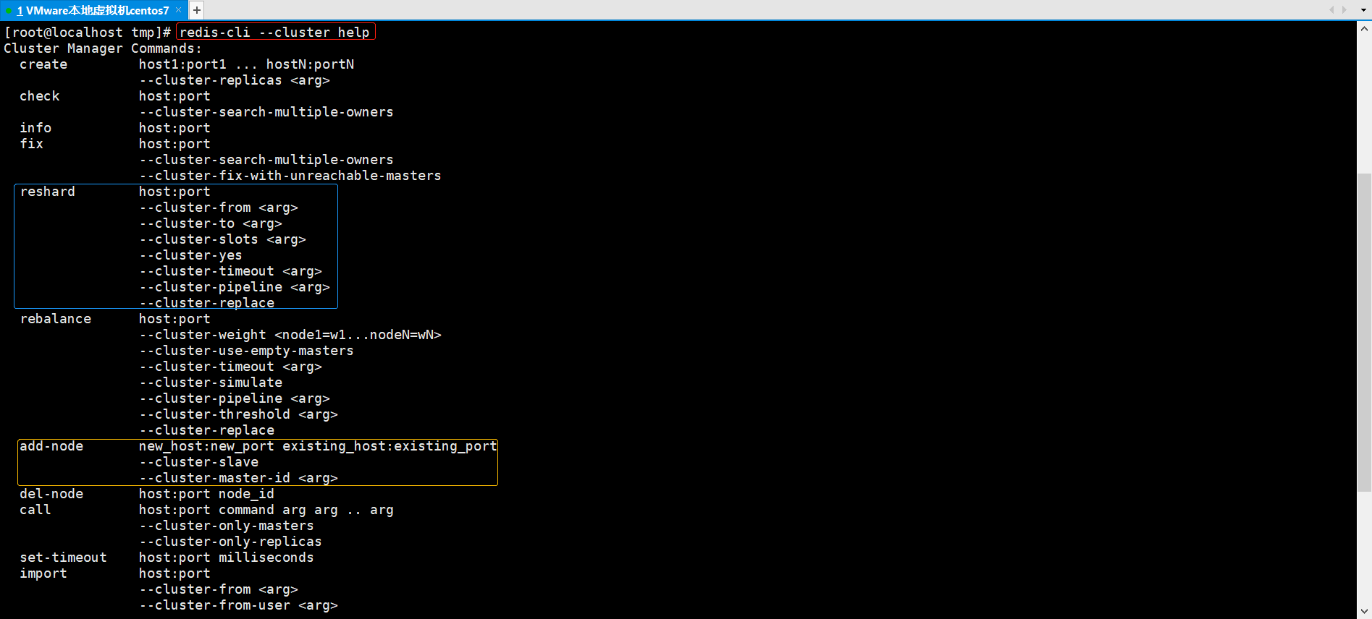The image size is (1372, 619).
Task: Click the '--cluster-slots <arg>' option
Action: point(223,239)
